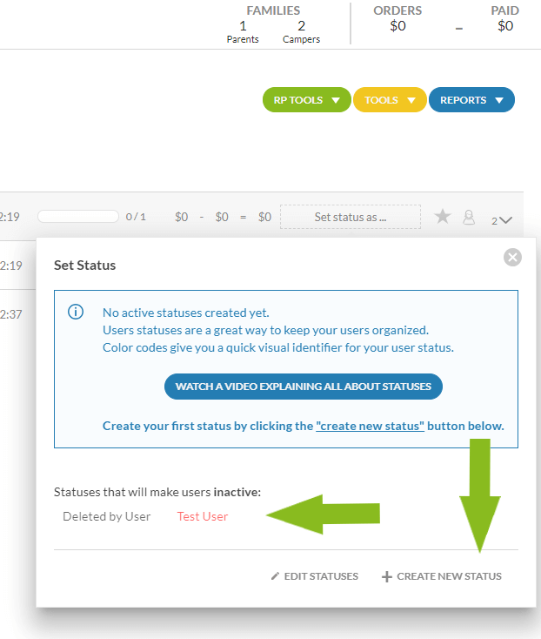Click the person icon beside the star
Image resolution: width=541 pixels, height=639 pixels.
tap(469, 218)
